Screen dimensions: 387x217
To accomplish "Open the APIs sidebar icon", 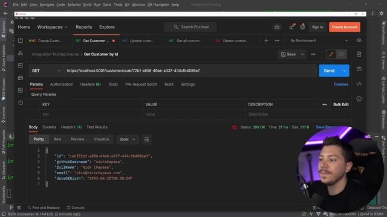I will click(21, 53).
